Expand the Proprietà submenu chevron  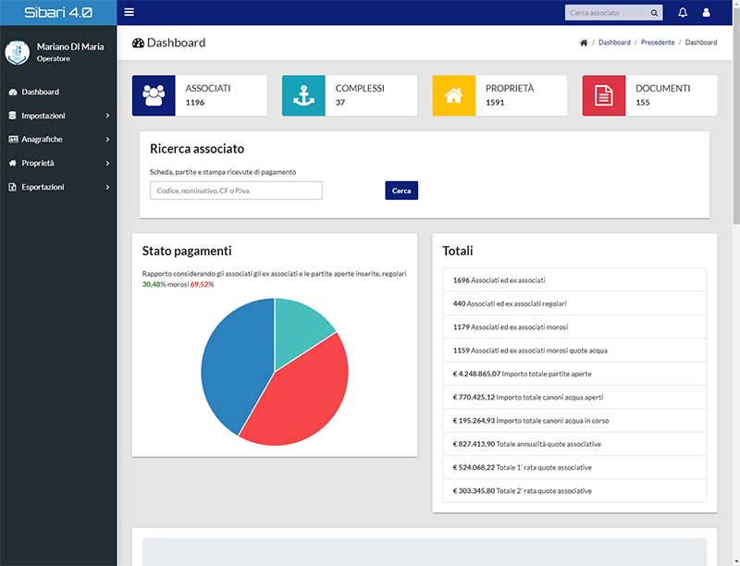[x=107, y=163]
